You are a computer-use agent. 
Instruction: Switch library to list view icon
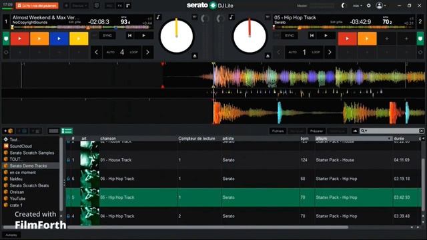tap(67, 131)
